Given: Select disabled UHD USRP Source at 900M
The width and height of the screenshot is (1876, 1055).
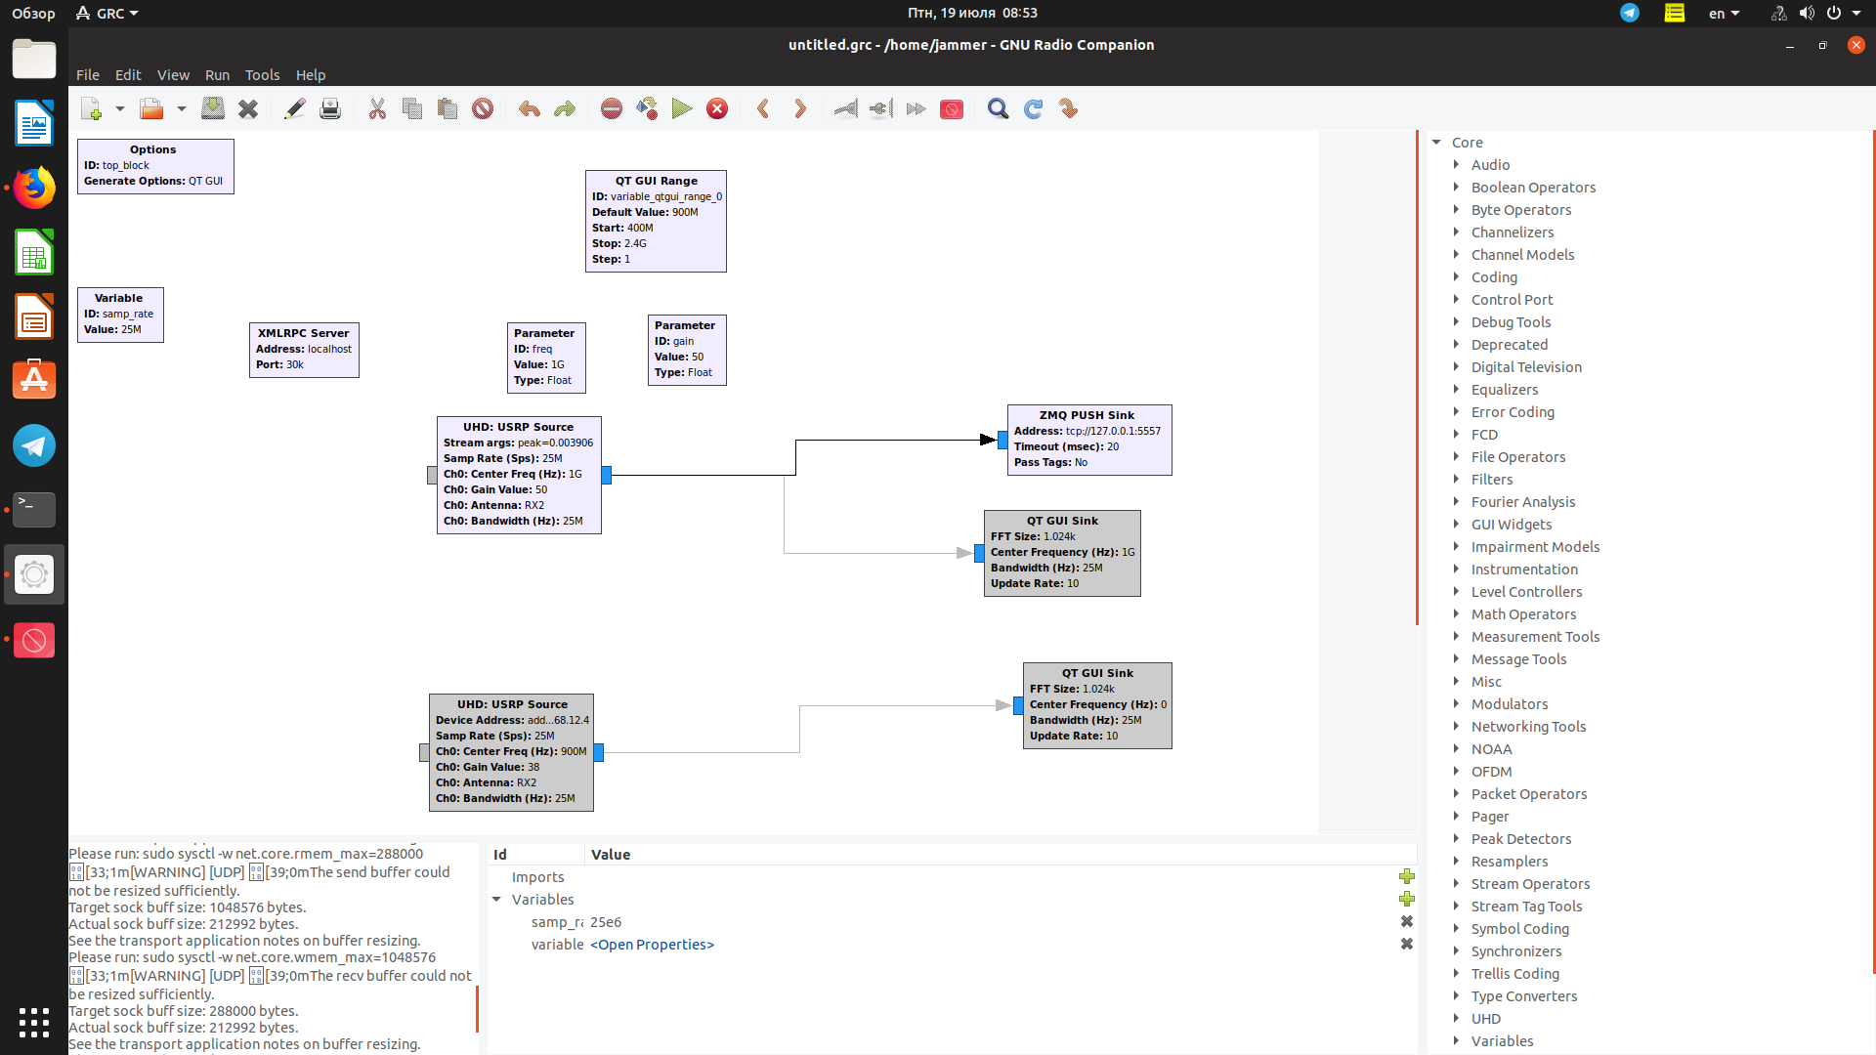Looking at the screenshot, I should pos(511,752).
